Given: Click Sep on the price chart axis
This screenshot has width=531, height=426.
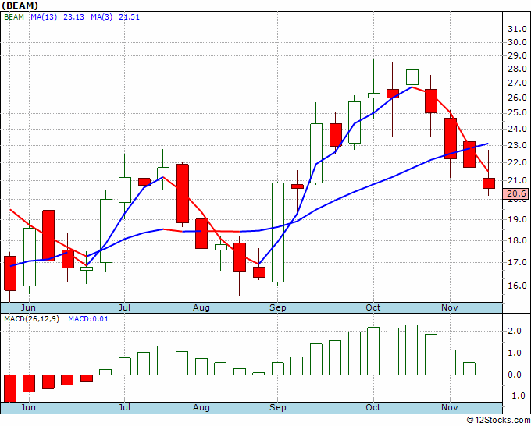Looking at the screenshot, I should 278,307.
